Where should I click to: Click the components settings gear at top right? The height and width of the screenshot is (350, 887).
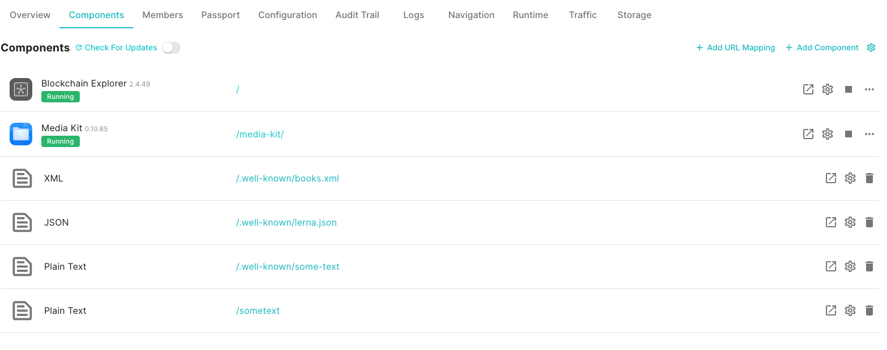871,47
